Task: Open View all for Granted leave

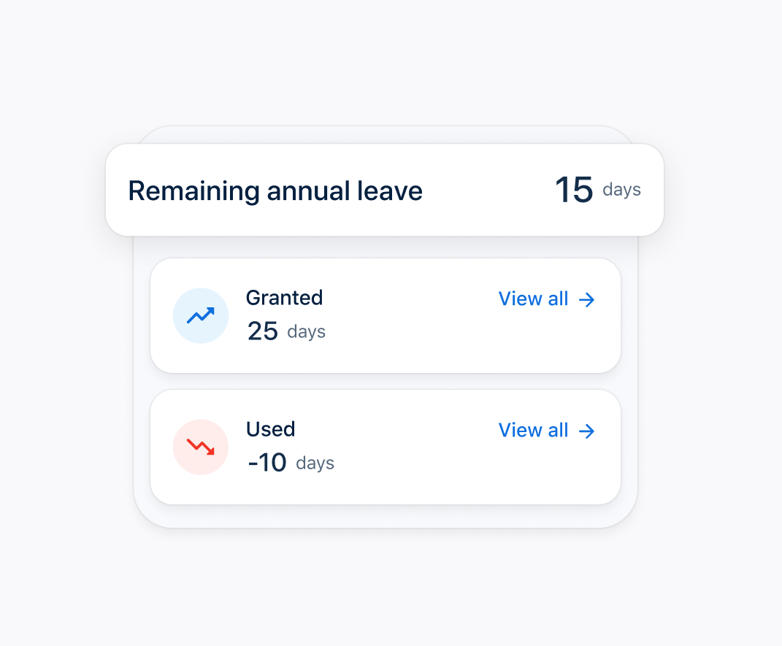Action: [547, 299]
